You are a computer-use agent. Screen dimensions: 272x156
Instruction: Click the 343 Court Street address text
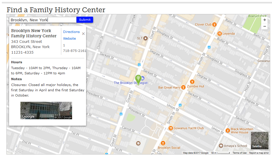point(27,42)
